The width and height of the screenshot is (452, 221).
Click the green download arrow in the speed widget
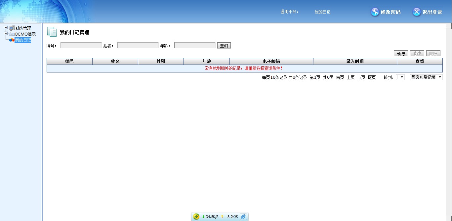coord(203,216)
